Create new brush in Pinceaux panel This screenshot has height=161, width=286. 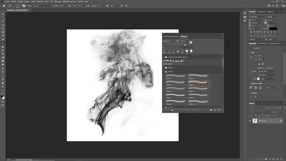[215, 110]
